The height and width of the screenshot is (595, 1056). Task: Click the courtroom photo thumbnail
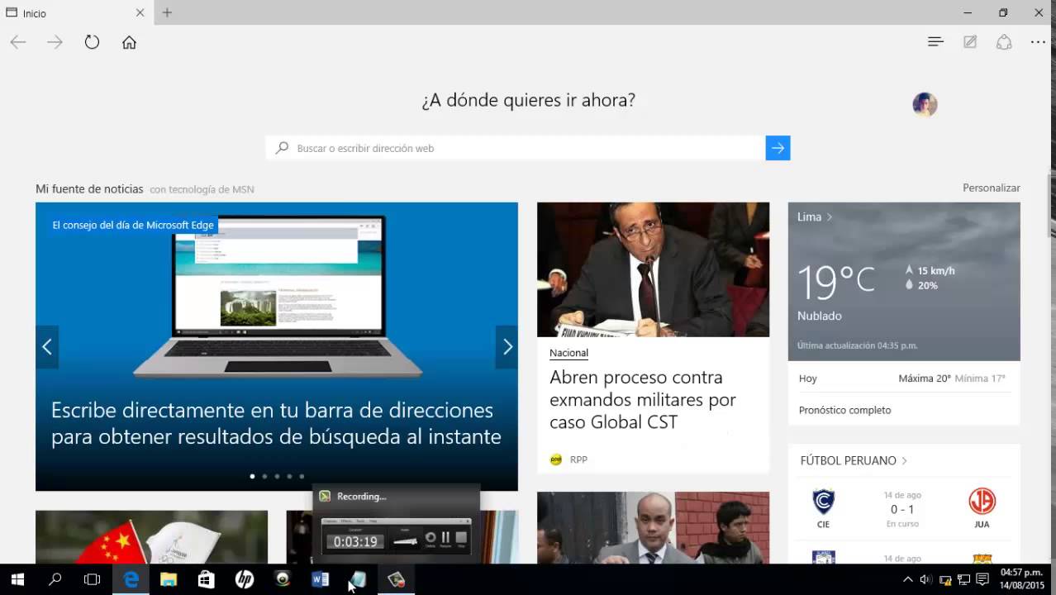pos(653,269)
